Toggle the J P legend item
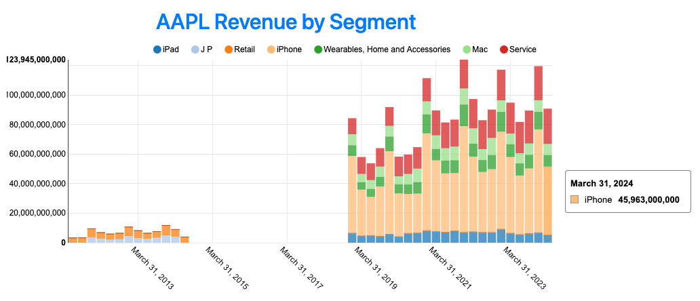The width and height of the screenshot is (700, 301). tap(201, 49)
